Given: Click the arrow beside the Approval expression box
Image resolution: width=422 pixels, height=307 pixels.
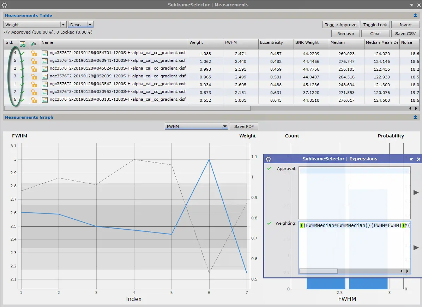Looking at the screenshot, I should point(416,193).
